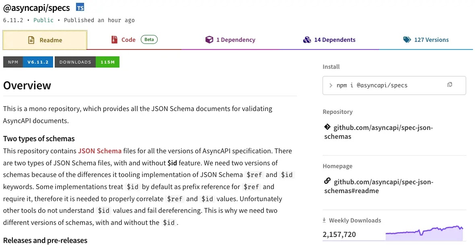Click the Downloads 115M badge
475x245 pixels.
(87, 62)
